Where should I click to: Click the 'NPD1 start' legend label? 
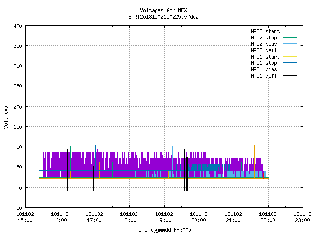[265, 57]
